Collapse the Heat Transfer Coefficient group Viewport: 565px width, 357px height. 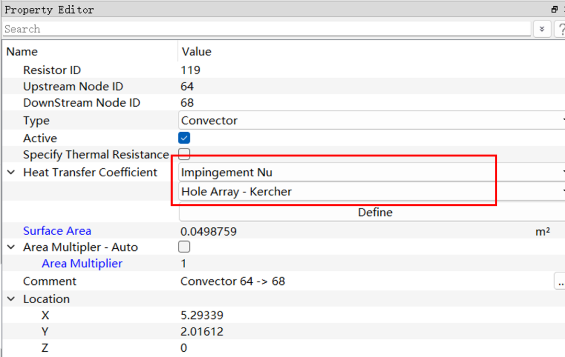coord(11,172)
